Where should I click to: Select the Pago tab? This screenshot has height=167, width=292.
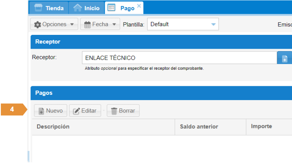pos(127,8)
